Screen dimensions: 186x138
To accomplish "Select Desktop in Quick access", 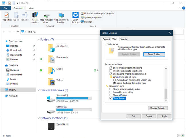I will pos(14,46).
